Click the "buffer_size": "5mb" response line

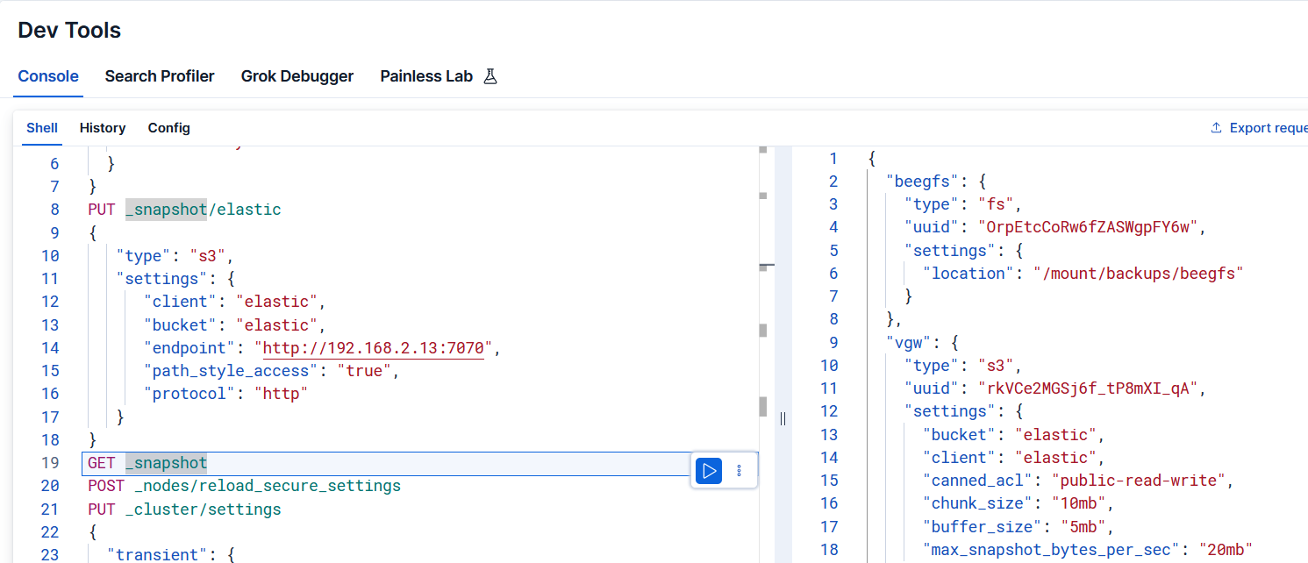point(1019,526)
